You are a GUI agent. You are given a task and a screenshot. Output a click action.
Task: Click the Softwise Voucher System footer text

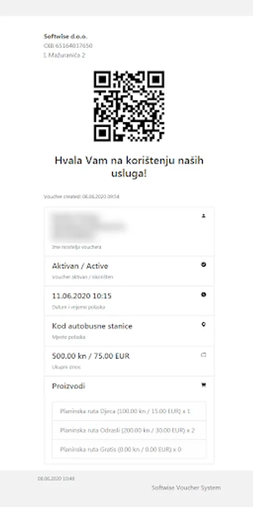pyautogui.click(x=186, y=488)
